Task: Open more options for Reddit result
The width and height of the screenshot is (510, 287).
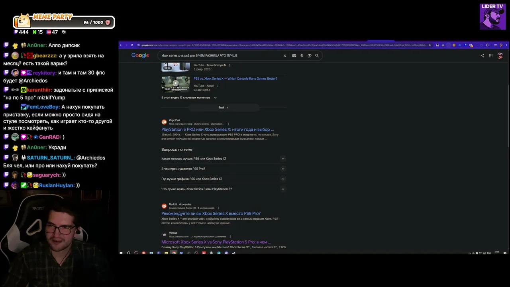Action: (x=218, y=208)
